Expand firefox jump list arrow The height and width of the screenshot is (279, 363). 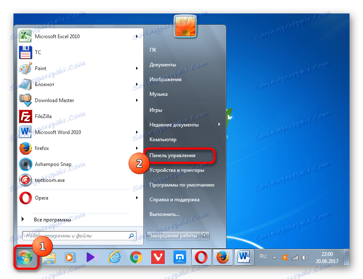click(x=137, y=148)
